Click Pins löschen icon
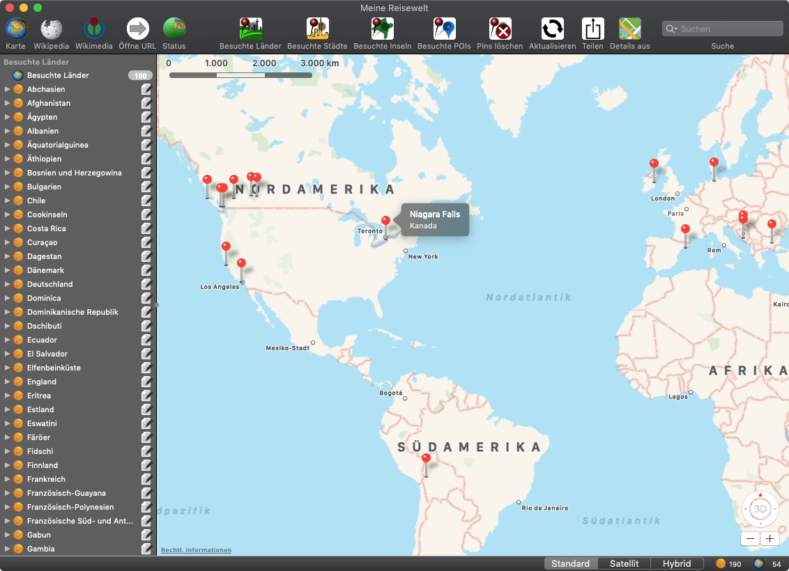 click(x=500, y=29)
